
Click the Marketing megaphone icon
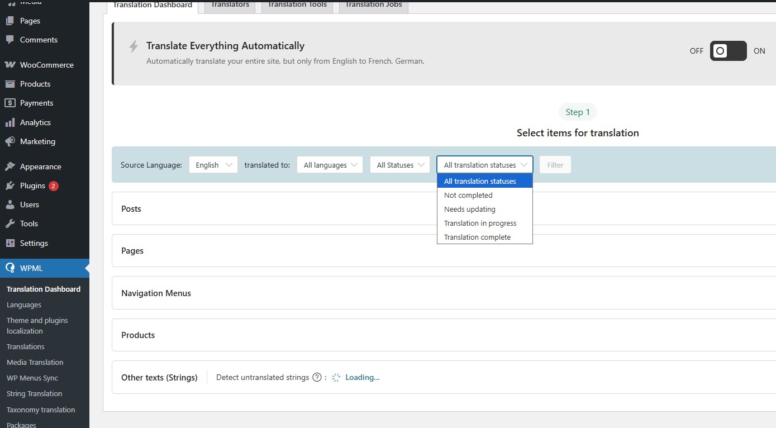coord(10,141)
